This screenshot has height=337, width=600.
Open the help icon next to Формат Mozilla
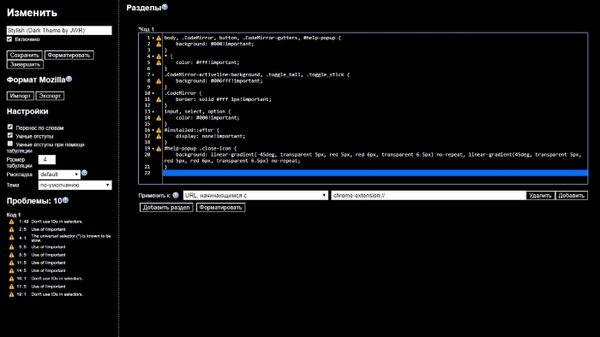[x=69, y=79]
